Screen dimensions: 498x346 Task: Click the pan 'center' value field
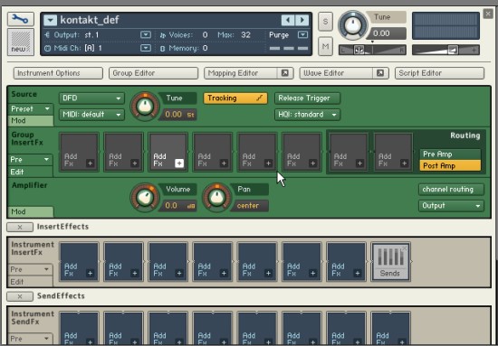point(250,206)
